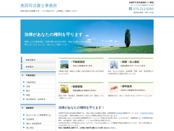This screenshot has height=131, width=174.
Task: Click the green icon before the 商業・法人登記 heading
Action: click(x=121, y=62)
